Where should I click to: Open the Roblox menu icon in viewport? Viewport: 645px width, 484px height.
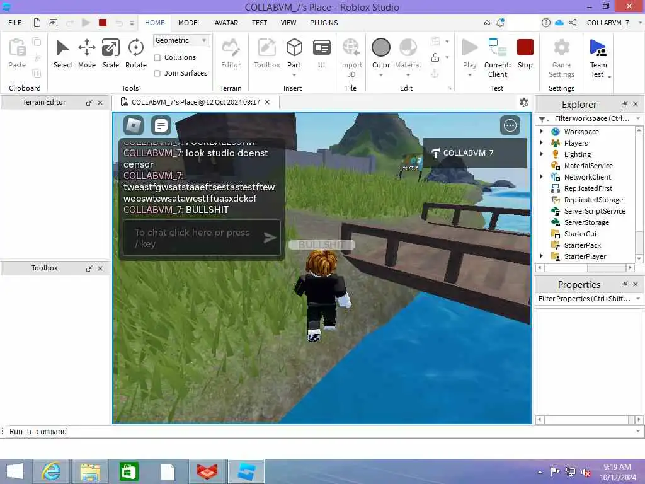tap(134, 125)
